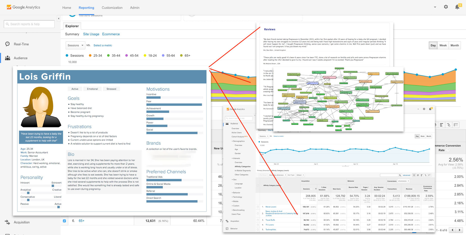
Task: Open Audience via its people icon
Action: (x=8, y=58)
